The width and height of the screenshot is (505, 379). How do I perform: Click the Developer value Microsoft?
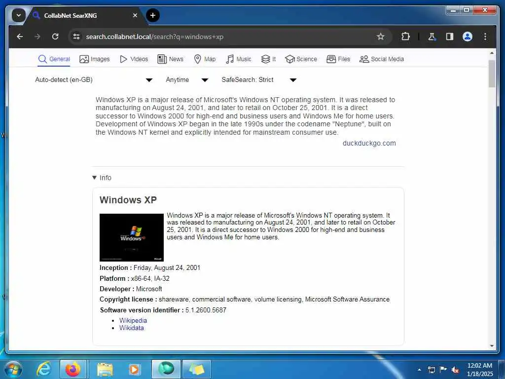149,289
